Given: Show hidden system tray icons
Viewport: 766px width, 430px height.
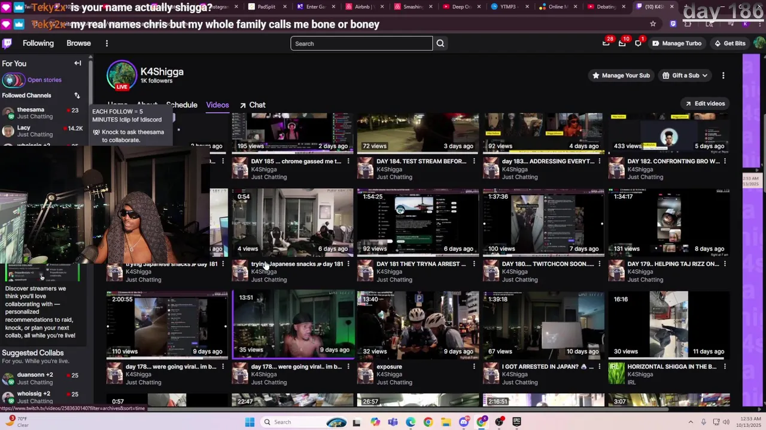Looking at the screenshot, I should (x=690, y=422).
